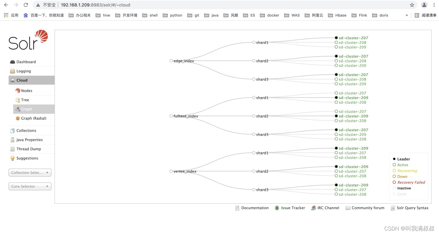The image size is (439, 234).
Task: Open the Issue Tracker link
Action: pos(290,208)
